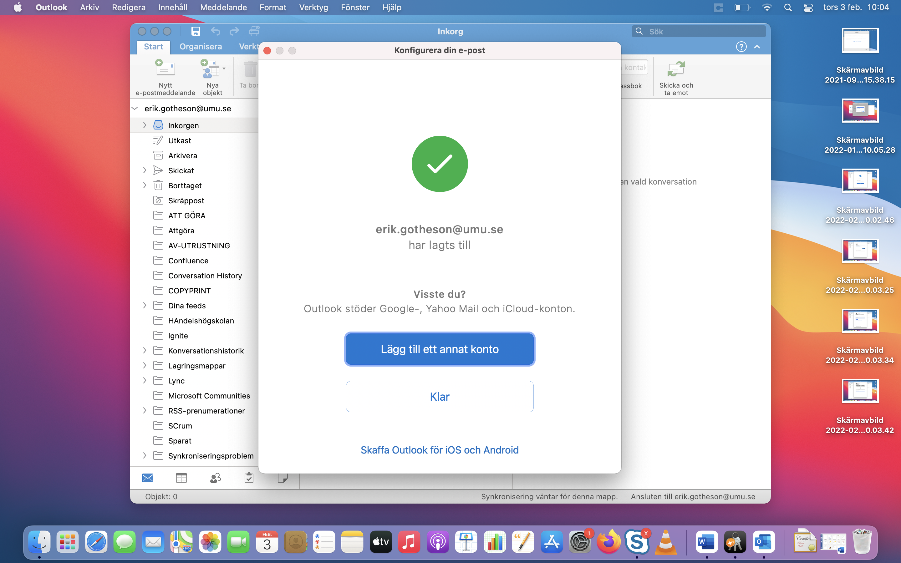This screenshot has height=563, width=901.
Task: Expand the RSS-prenumerationer folder
Action: pos(145,411)
